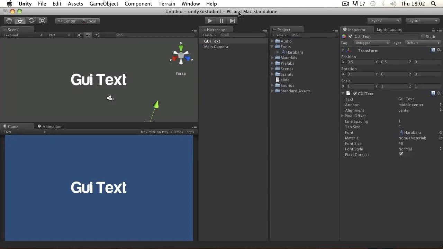Start Play mode
This screenshot has width=443, height=249.
coord(210,21)
